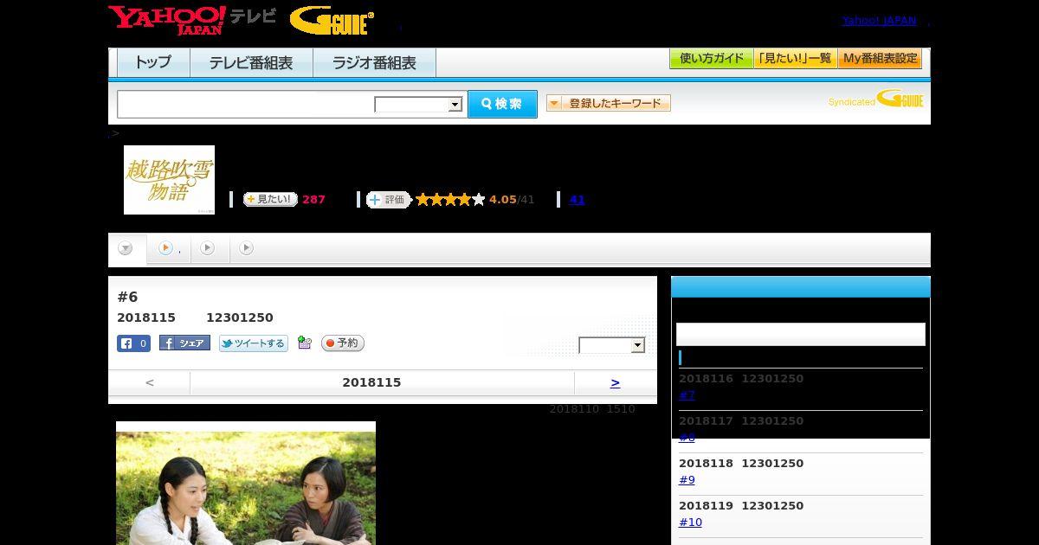
Task: Click the G-GUIDE logo in the header
Action: pyautogui.click(x=332, y=21)
